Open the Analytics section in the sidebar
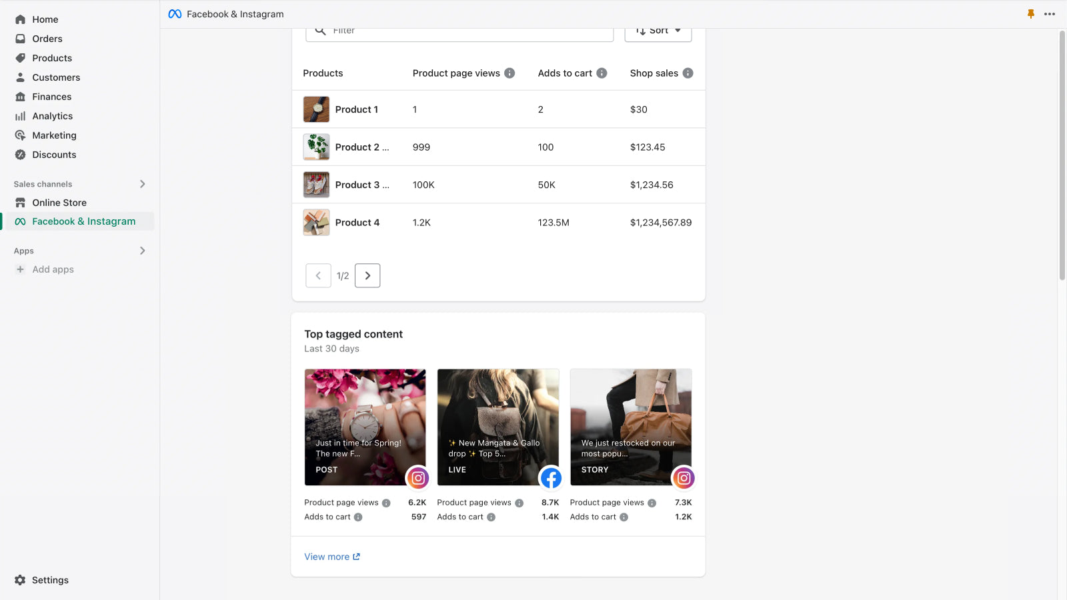 pyautogui.click(x=53, y=115)
